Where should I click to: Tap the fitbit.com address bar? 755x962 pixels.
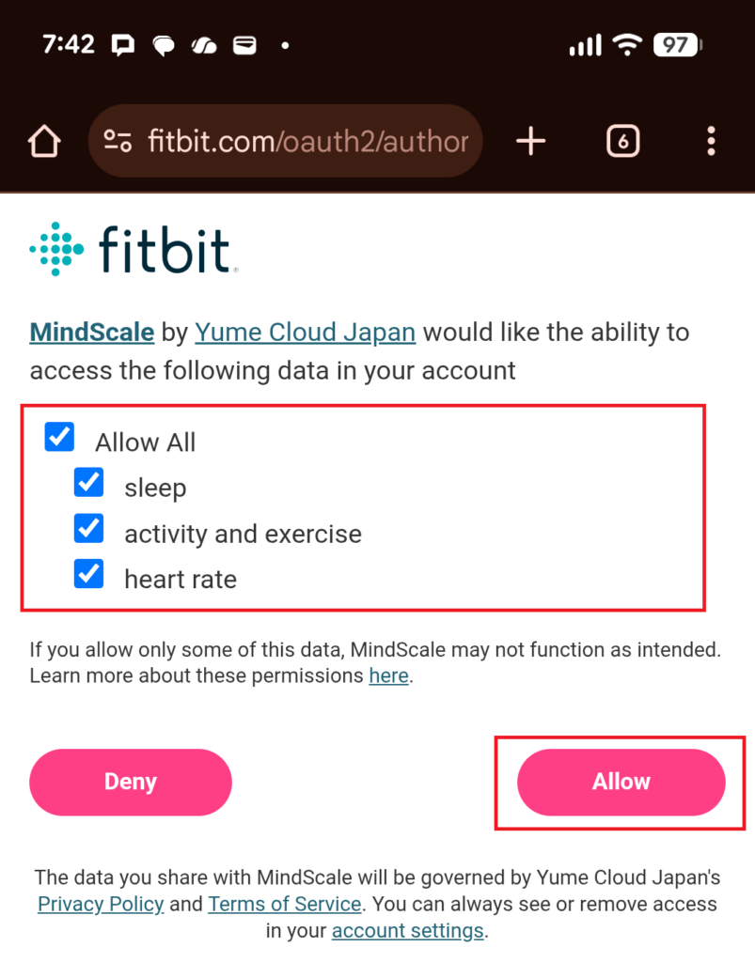point(307,142)
